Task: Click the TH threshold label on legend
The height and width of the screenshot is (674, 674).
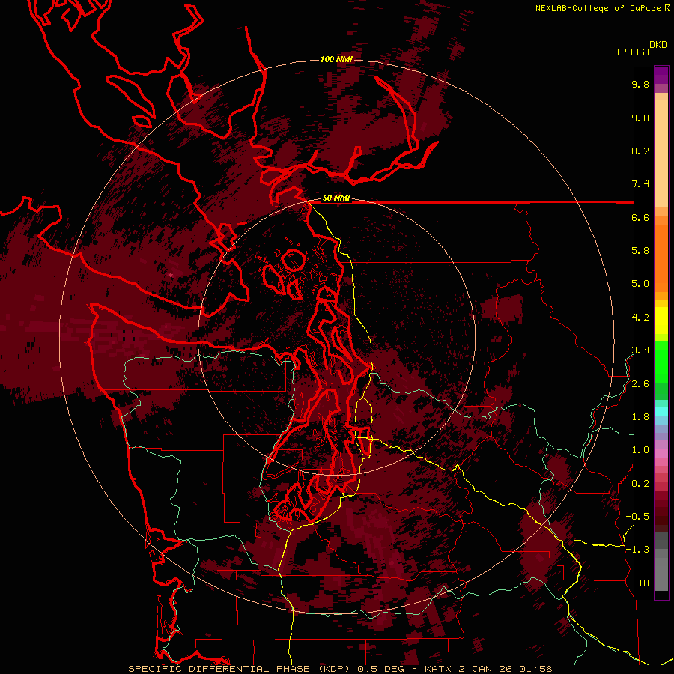Action: click(643, 583)
